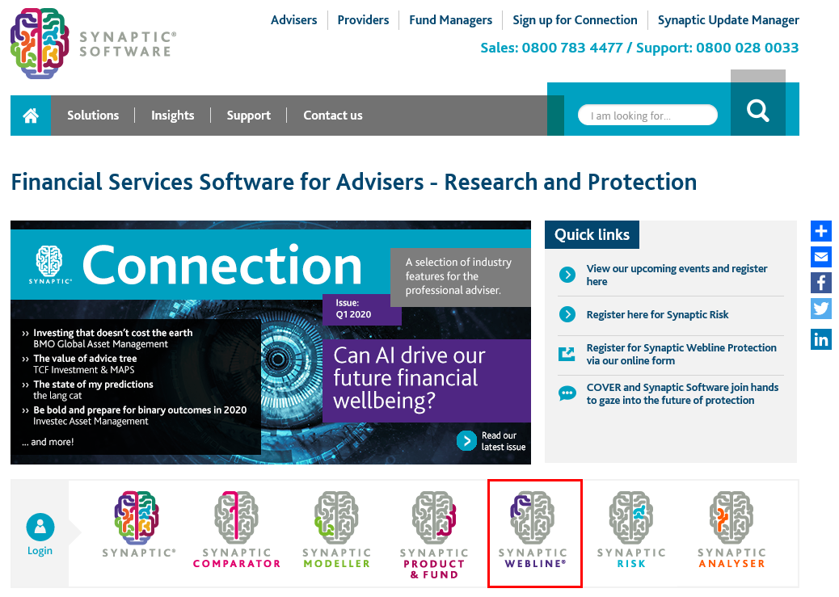
Task: Share on LinkedIn icon
Action: pos(820,339)
